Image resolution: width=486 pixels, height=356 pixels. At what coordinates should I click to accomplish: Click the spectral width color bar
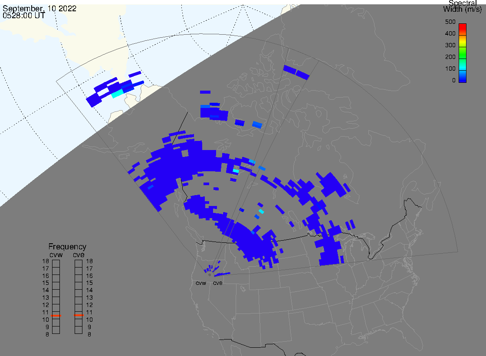(x=463, y=53)
